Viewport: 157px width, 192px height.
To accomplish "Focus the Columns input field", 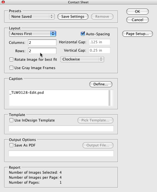I will [42, 42].
